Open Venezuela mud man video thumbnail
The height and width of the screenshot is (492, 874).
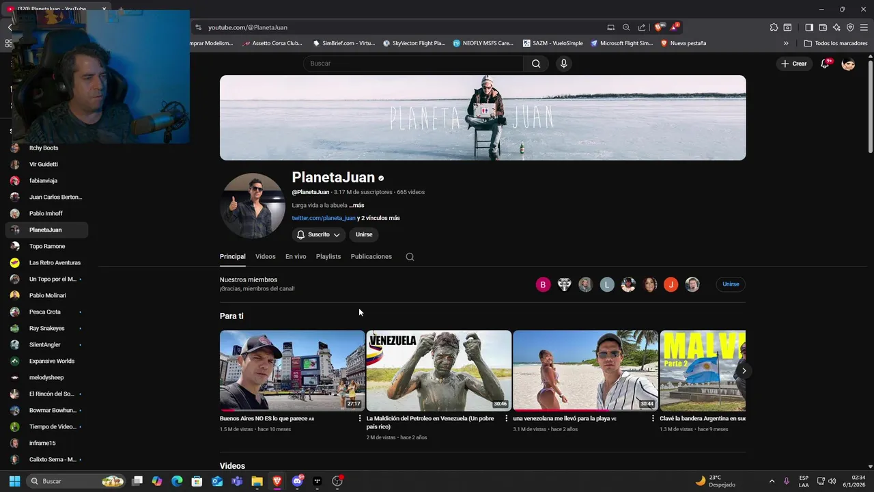(x=439, y=370)
